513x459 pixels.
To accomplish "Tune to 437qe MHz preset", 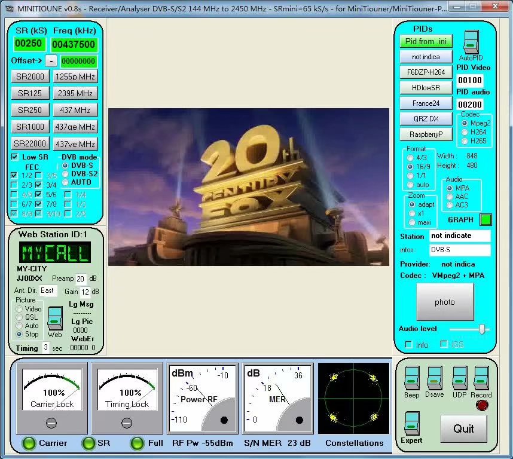I will click(x=75, y=127).
